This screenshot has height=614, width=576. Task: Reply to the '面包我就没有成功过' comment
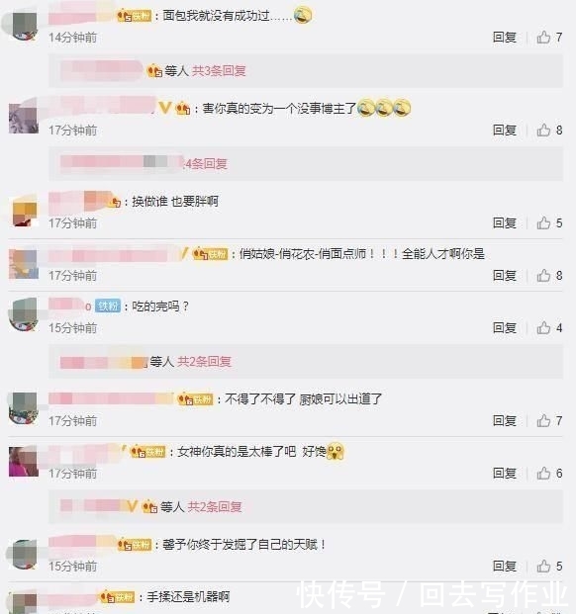click(x=505, y=38)
